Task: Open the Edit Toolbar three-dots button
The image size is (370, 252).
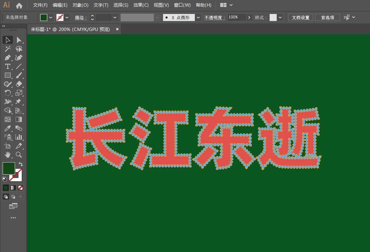Action: 13,218
